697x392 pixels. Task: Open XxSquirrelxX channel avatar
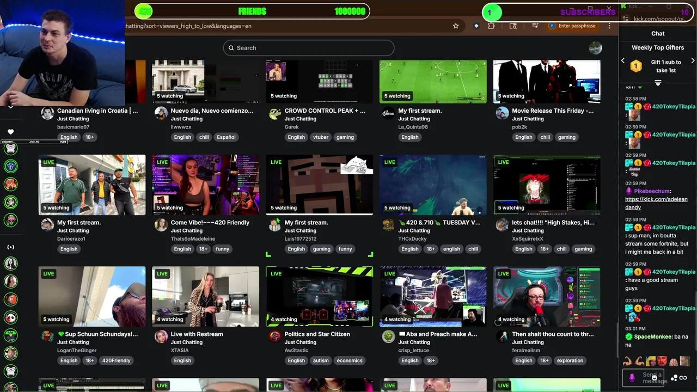click(x=502, y=225)
